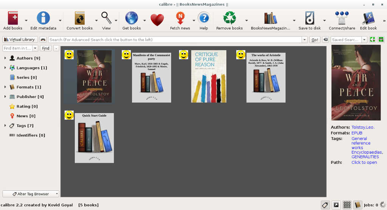Image resolution: width=387 pixels, height=210 pixels.
Task: Open Edit metadata from the toolbar
Action: [43, 19]
